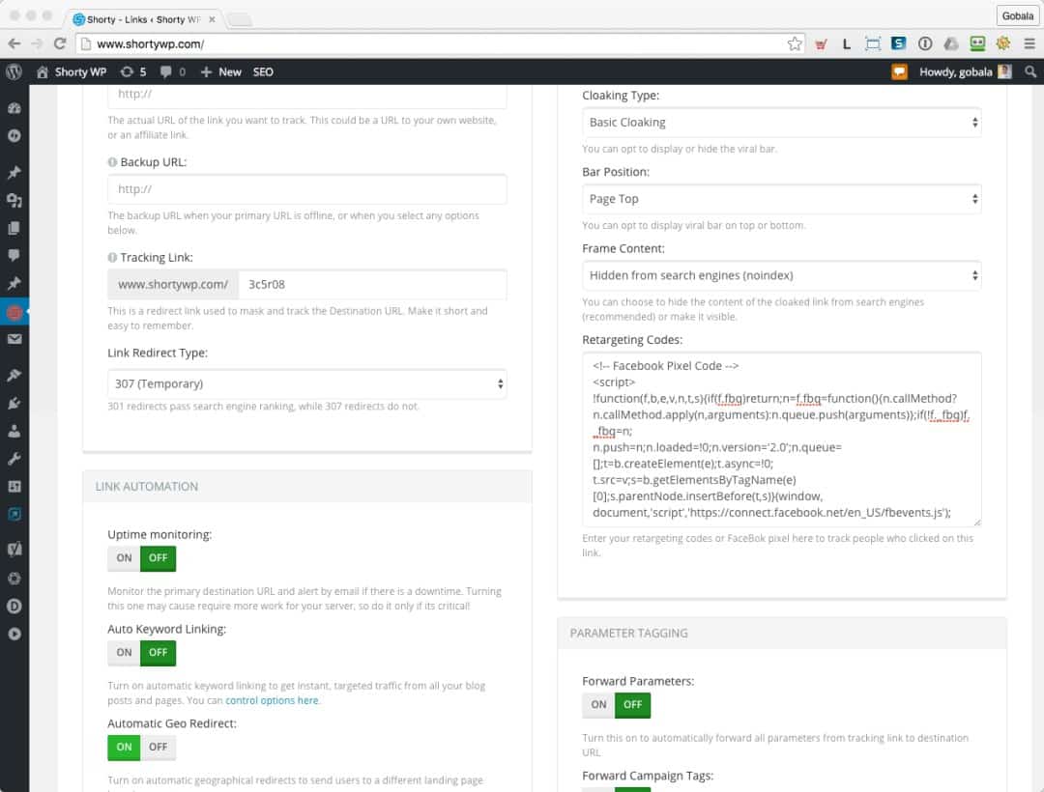Screen dimensions: 1044x792
Task: Expand the Cloaking Type dropdown
Action: [x=781, y=123]
